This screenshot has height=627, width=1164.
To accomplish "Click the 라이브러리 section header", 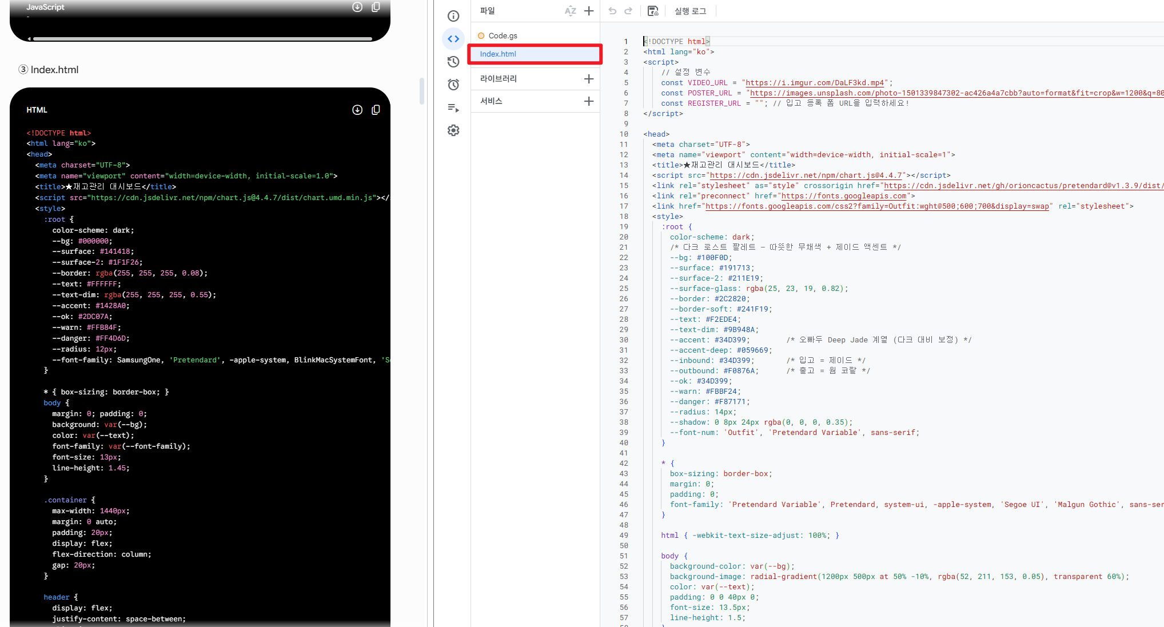I will tap(499, 79).
